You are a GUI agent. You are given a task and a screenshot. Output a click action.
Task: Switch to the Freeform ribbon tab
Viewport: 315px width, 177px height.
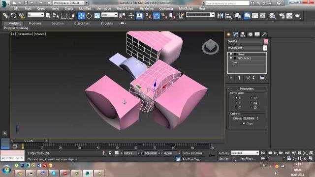(35, 23)
